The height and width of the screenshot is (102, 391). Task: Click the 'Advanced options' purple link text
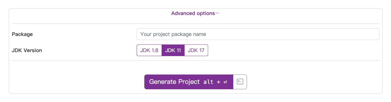[193, 13]
